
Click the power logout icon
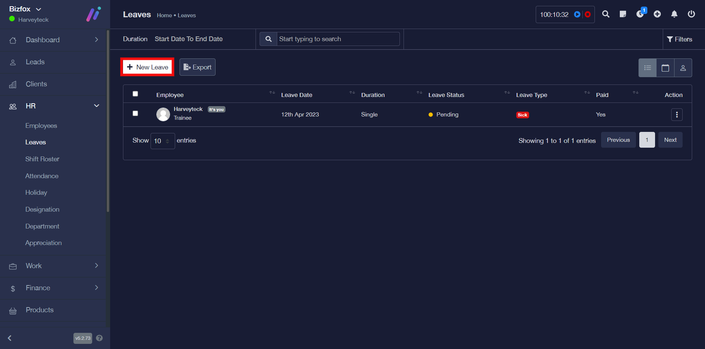click(x=691, y=14)
